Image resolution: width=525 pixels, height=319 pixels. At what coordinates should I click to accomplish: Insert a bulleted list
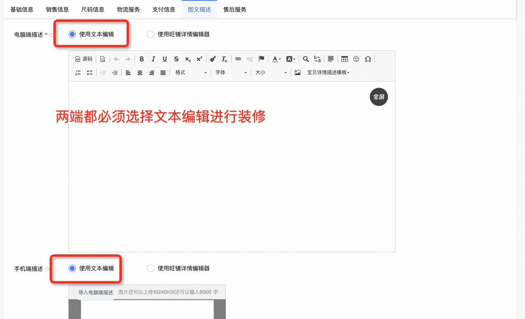pyautogui.click(x=90, y=73)
